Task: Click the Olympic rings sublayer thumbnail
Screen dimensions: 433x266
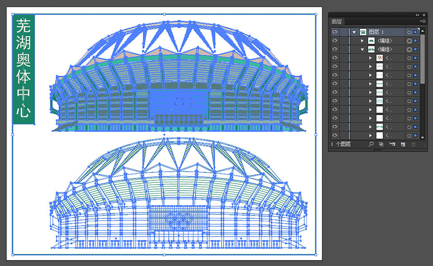Action: [x=380, y=58]
